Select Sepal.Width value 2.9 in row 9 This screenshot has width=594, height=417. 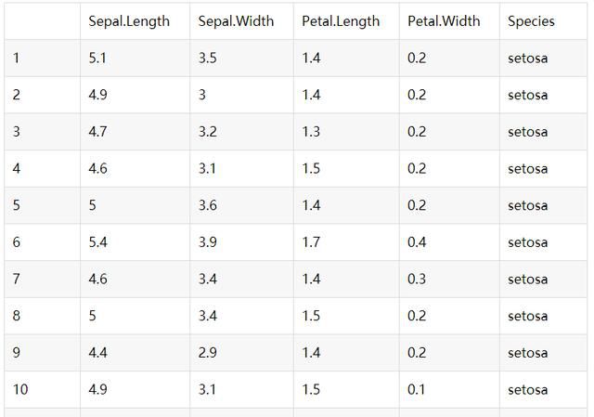(208, 353)
